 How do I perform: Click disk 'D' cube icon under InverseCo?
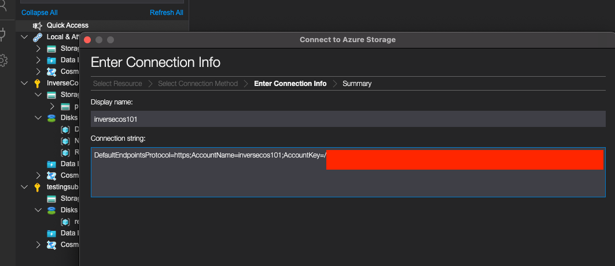tap(65, 129)
